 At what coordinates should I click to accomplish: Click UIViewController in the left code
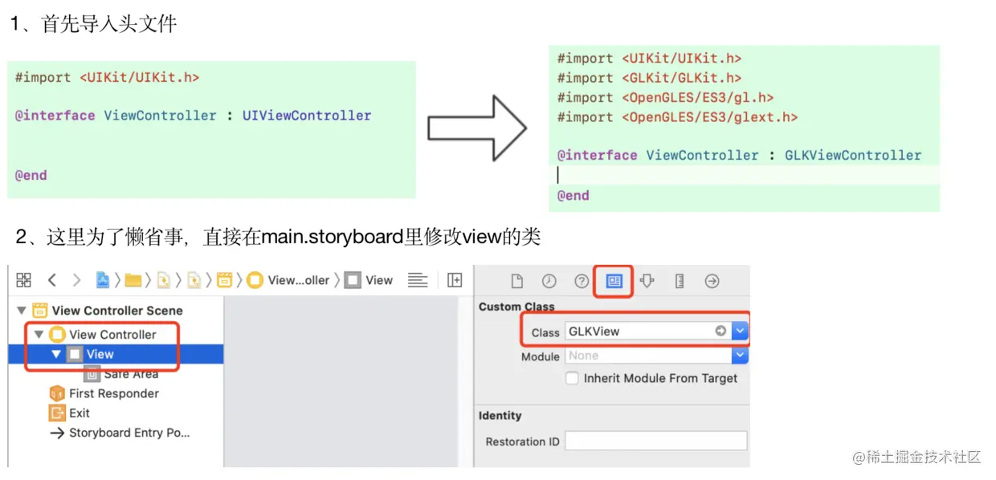click(307, 116)
